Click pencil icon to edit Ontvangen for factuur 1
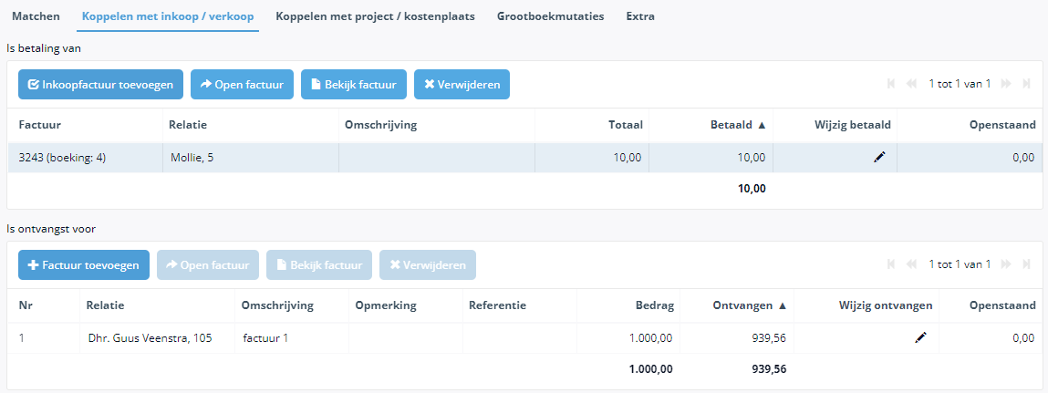This screenshot has height=393, width=1048. pos(921,337)
